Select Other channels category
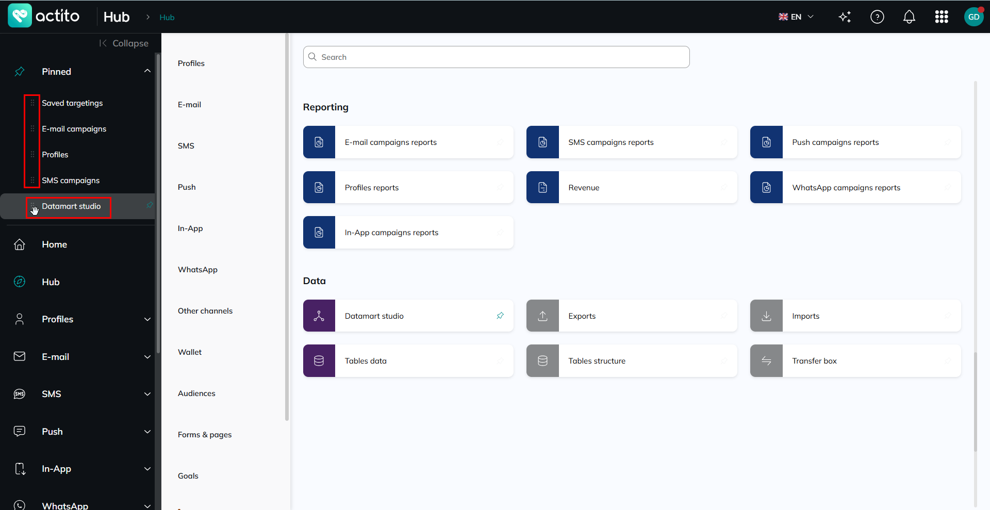Image resolution: width=990 pixels, height=510 pixels. (x=205, y=311)
